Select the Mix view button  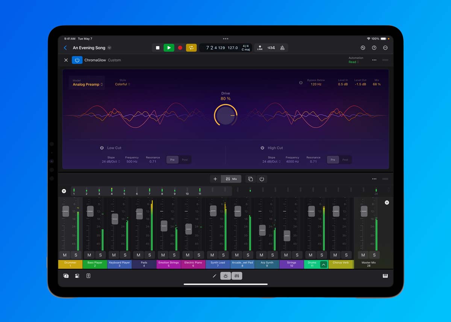tap(232, 179)
